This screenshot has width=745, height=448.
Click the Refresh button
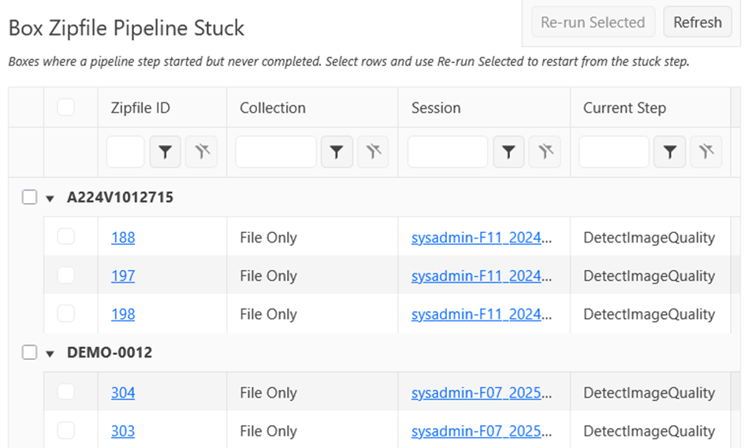point(698,22)
